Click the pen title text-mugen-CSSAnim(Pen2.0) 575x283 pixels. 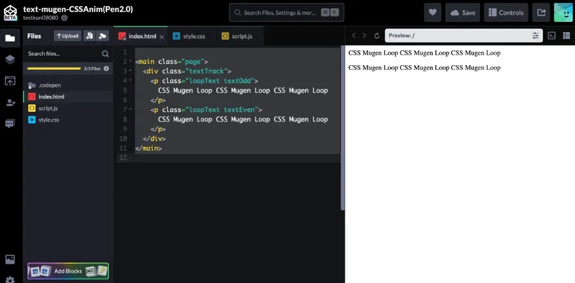pos(77,9)
